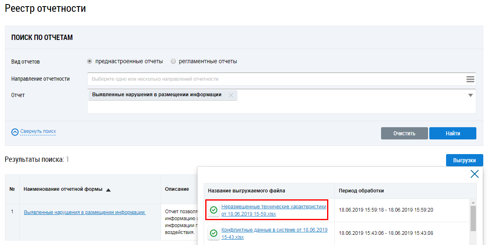This screenshot has width=489, height=245.
Task: Open the Выгрузки panel button
Action: point(464,160)
